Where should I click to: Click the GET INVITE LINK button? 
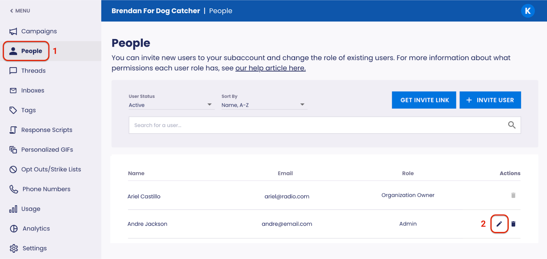pos(424,100)
